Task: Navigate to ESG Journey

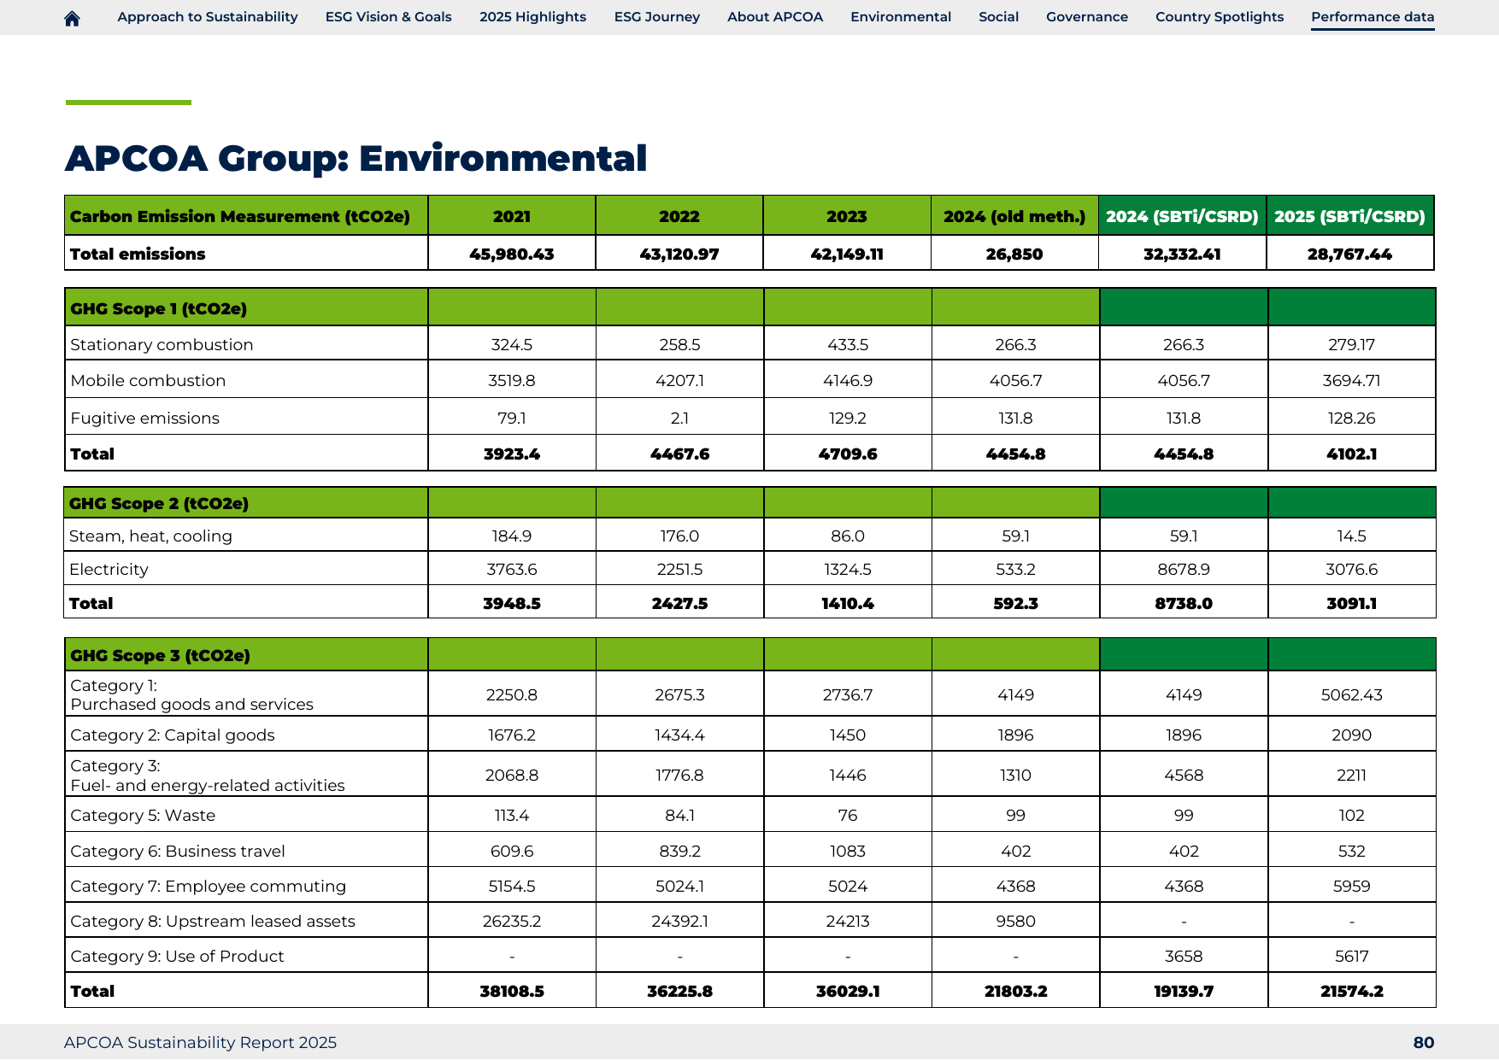Action: click(656, 17)
